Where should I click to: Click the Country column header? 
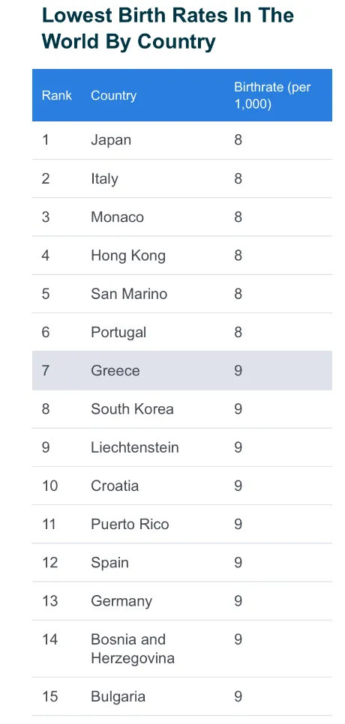pyautogui.click(x=113, y=96)
